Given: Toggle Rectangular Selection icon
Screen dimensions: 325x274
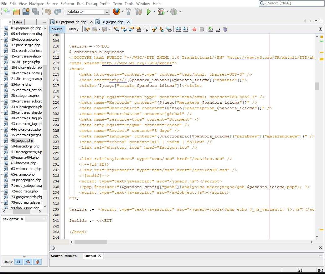Looking at the screenshot, I should pos(146,29).
